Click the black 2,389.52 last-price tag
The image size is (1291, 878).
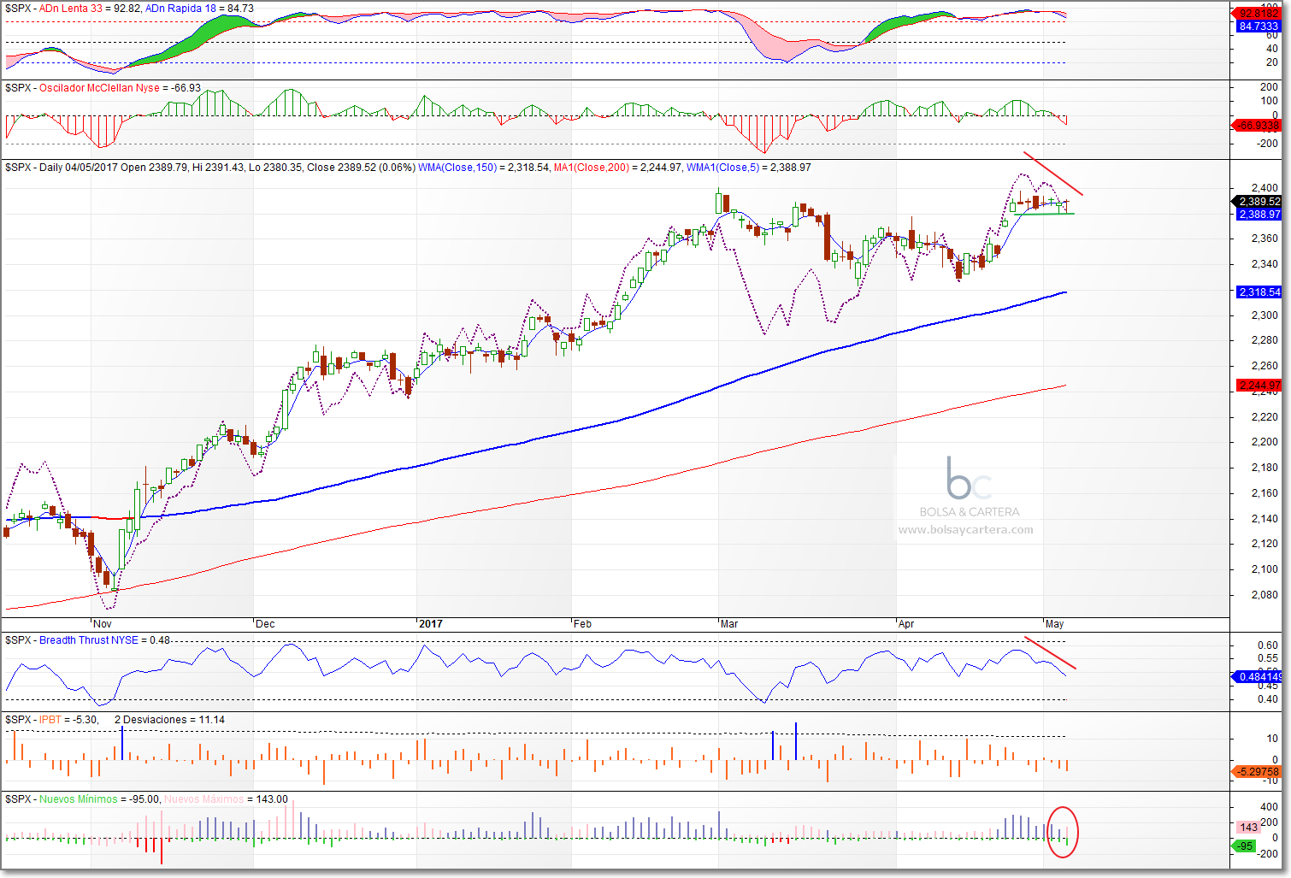pyautogui.click(x=1259, y=202)
